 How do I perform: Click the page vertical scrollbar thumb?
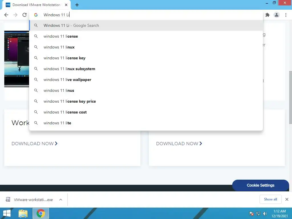(290, 97)
